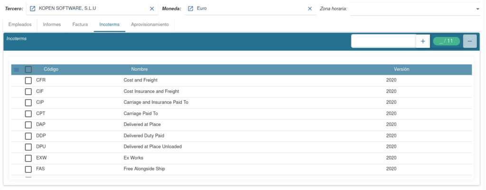The width and height of the screenshot is (486, 190).
Task: Click the minus icon to remove Incoterm
Action: 469,41
